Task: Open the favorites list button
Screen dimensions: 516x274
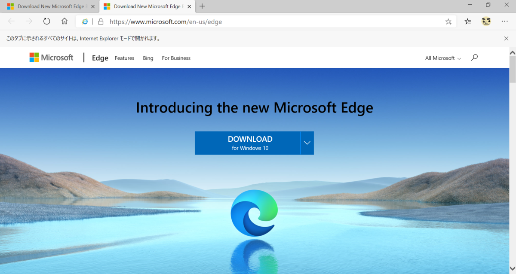Action: pyautogui.click(x=468, y=21)
